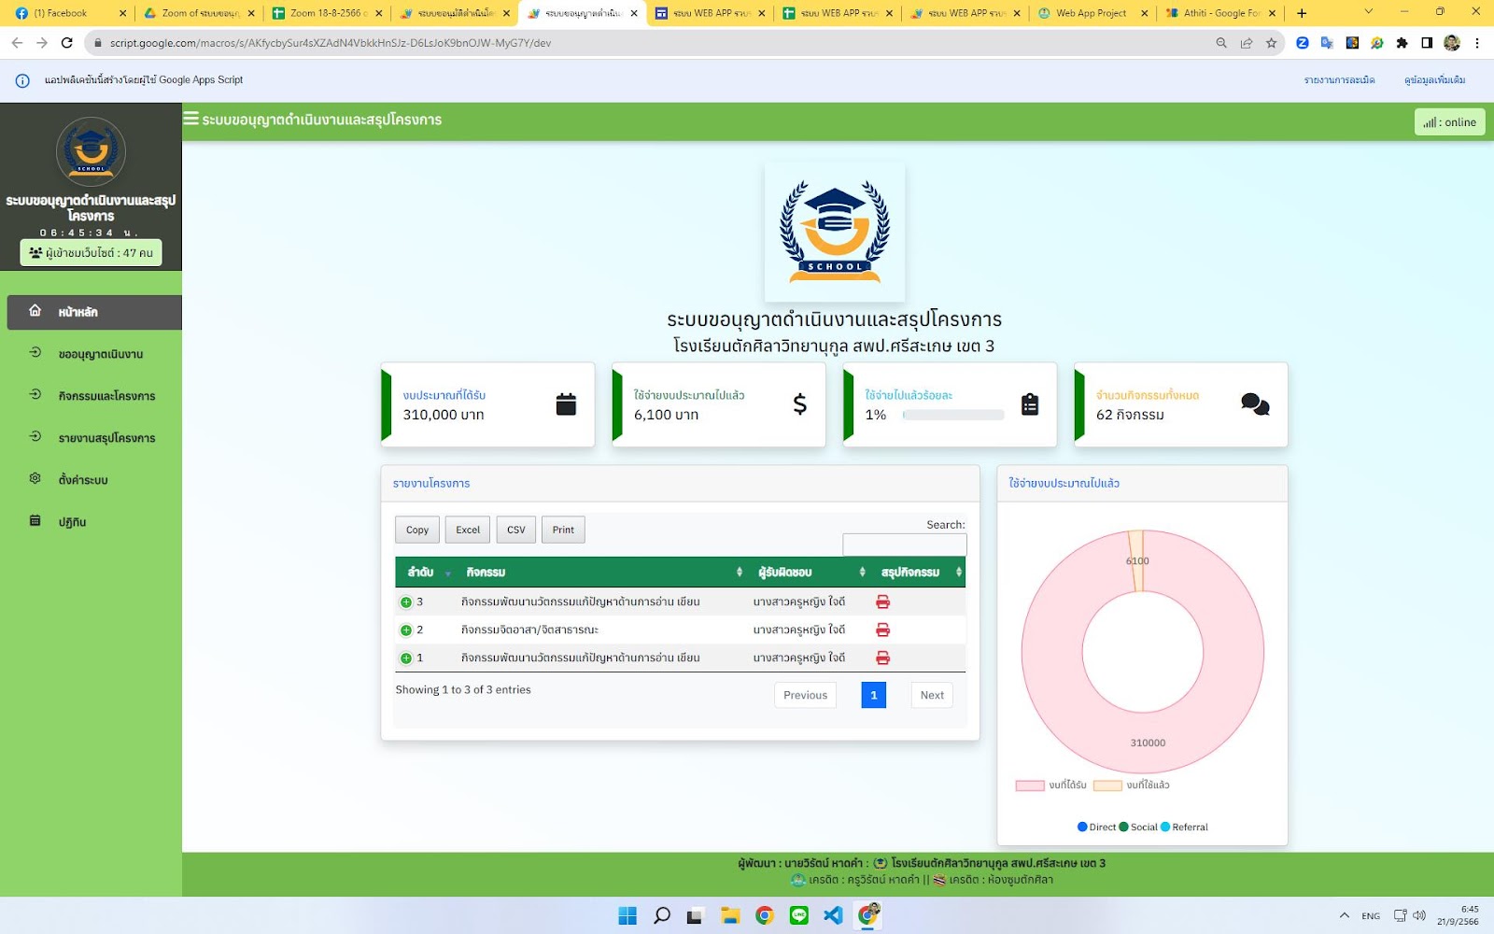The image size is (1494, 934).
Task: Click the table Search input field
Action: (904, 545)
